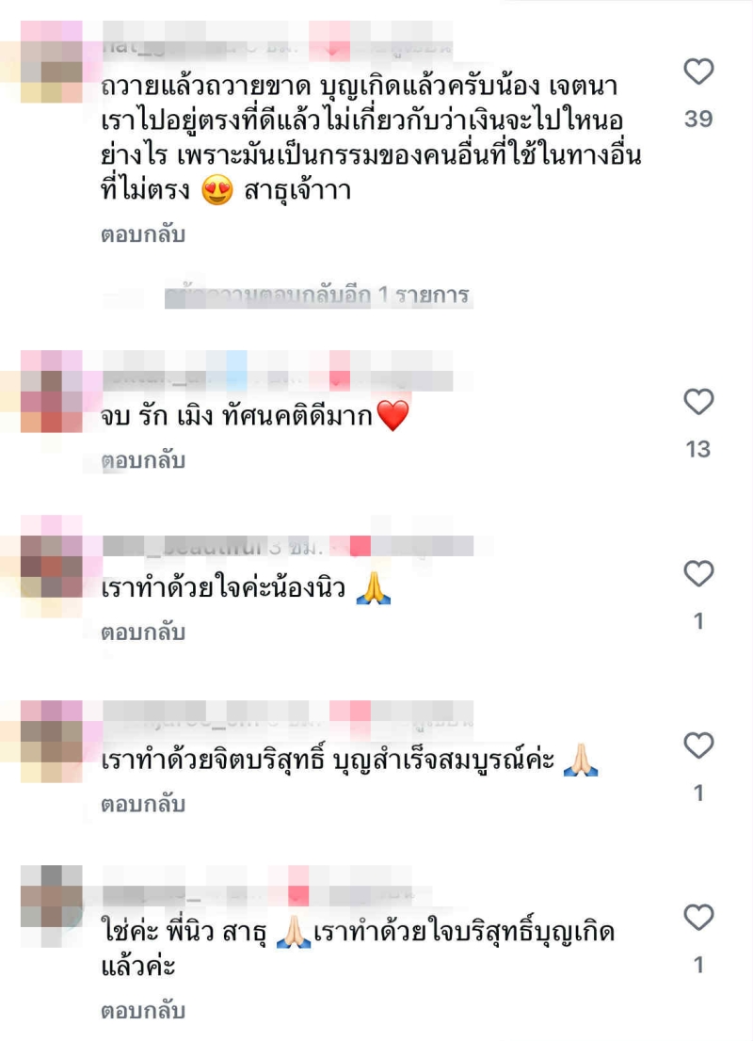Screen dimensions: 753x1041
Task: Reply to the last comment 'ใช่ค่ะ พี่นิว'
Action: [x=143, y=1011]
